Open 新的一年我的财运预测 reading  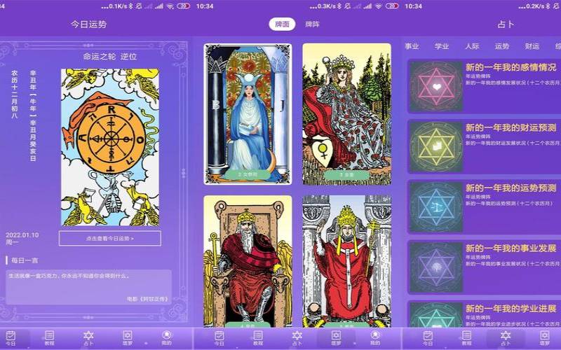(x=511, y=127)
